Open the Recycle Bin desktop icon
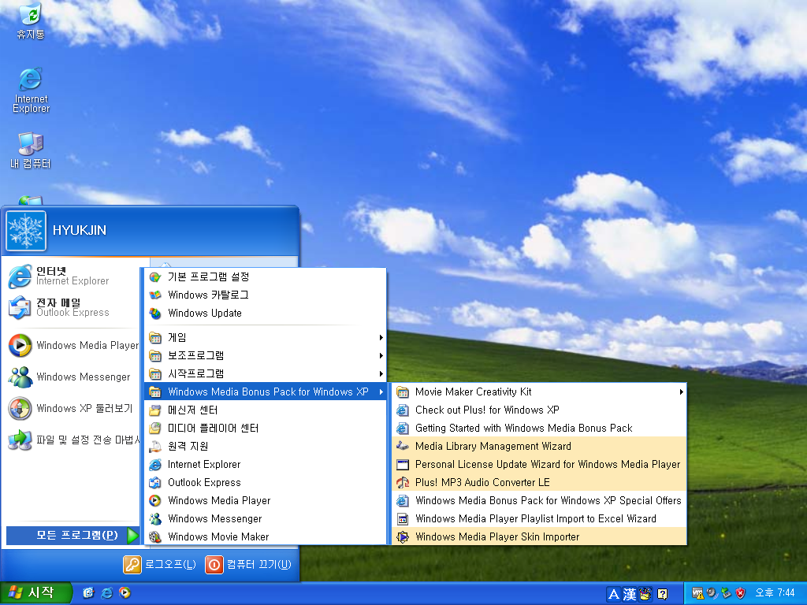Image resolution: width=807 pixels, height=605 pixels. [x=31, y=21]
